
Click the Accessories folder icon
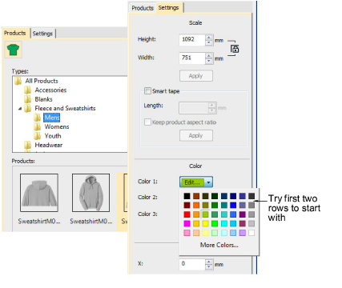(28, 90)
